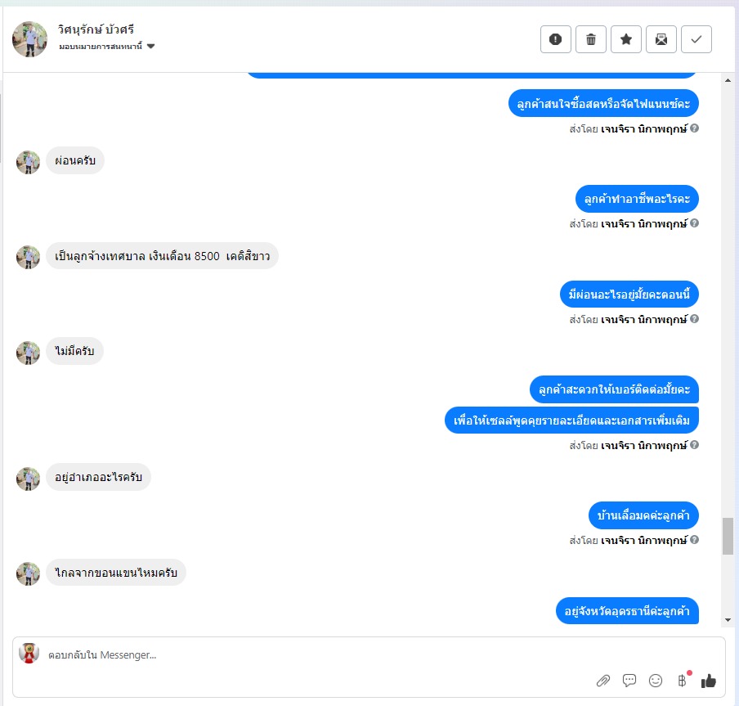Click customer avatar beside ผ่อนครับ message
Screen dimensions: 739x706
(29, 162)
